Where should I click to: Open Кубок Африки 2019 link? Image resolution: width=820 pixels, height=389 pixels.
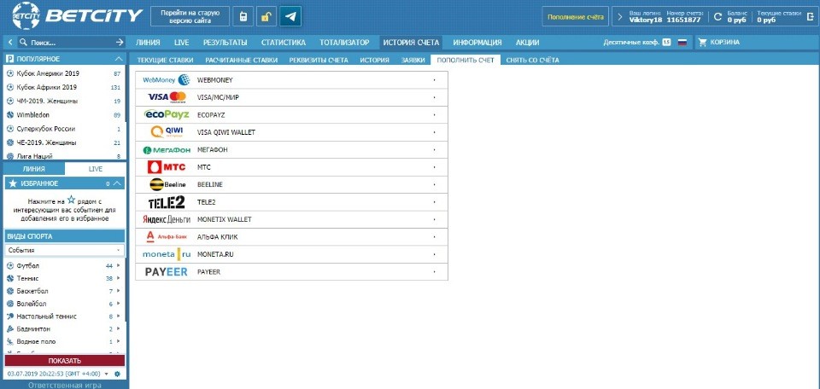click(46, 87)
